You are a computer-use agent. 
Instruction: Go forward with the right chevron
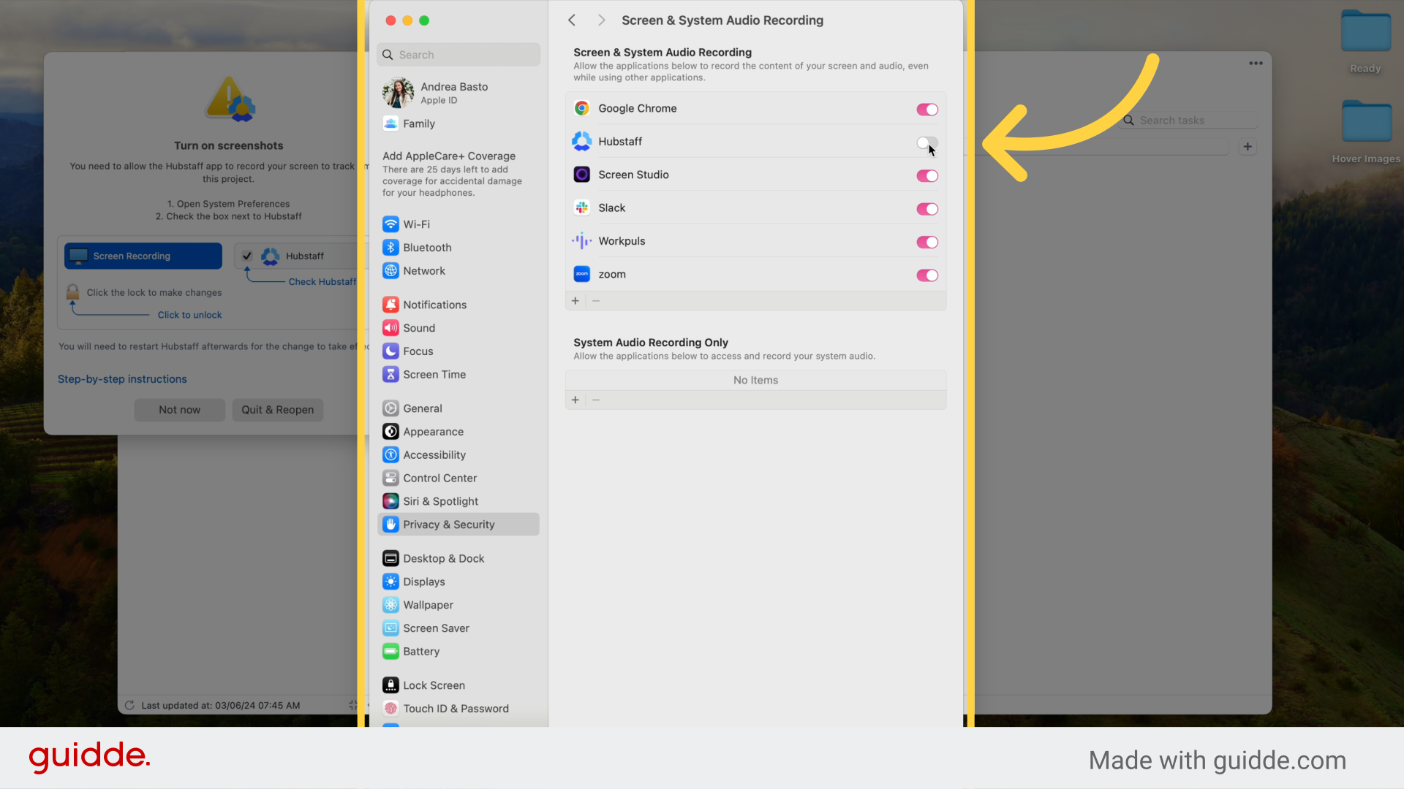(601, 20)
